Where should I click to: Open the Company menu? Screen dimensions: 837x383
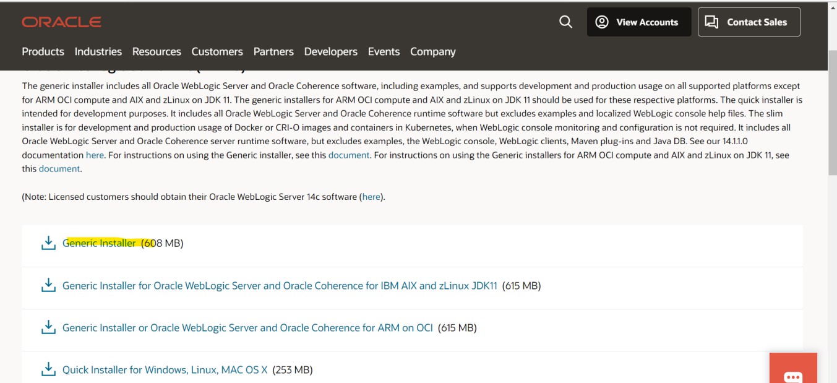[432, 52]
